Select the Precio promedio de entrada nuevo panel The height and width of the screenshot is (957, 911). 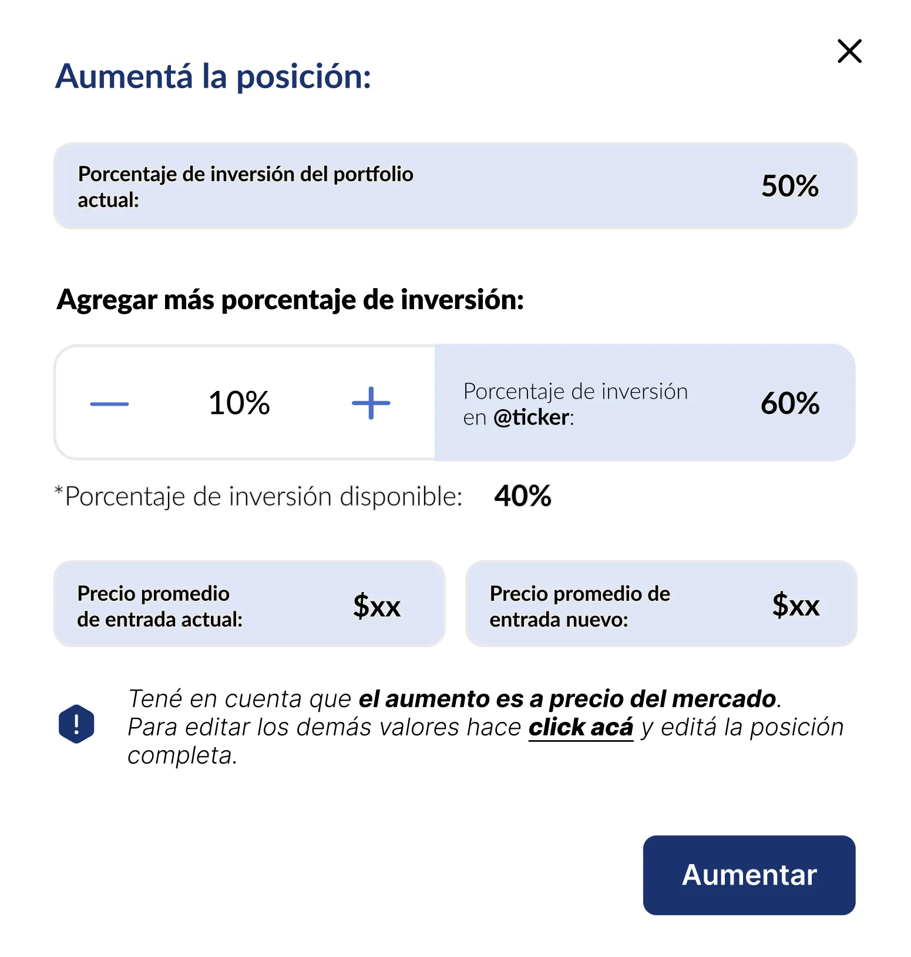pyautogui.click(x=661, y=603)
